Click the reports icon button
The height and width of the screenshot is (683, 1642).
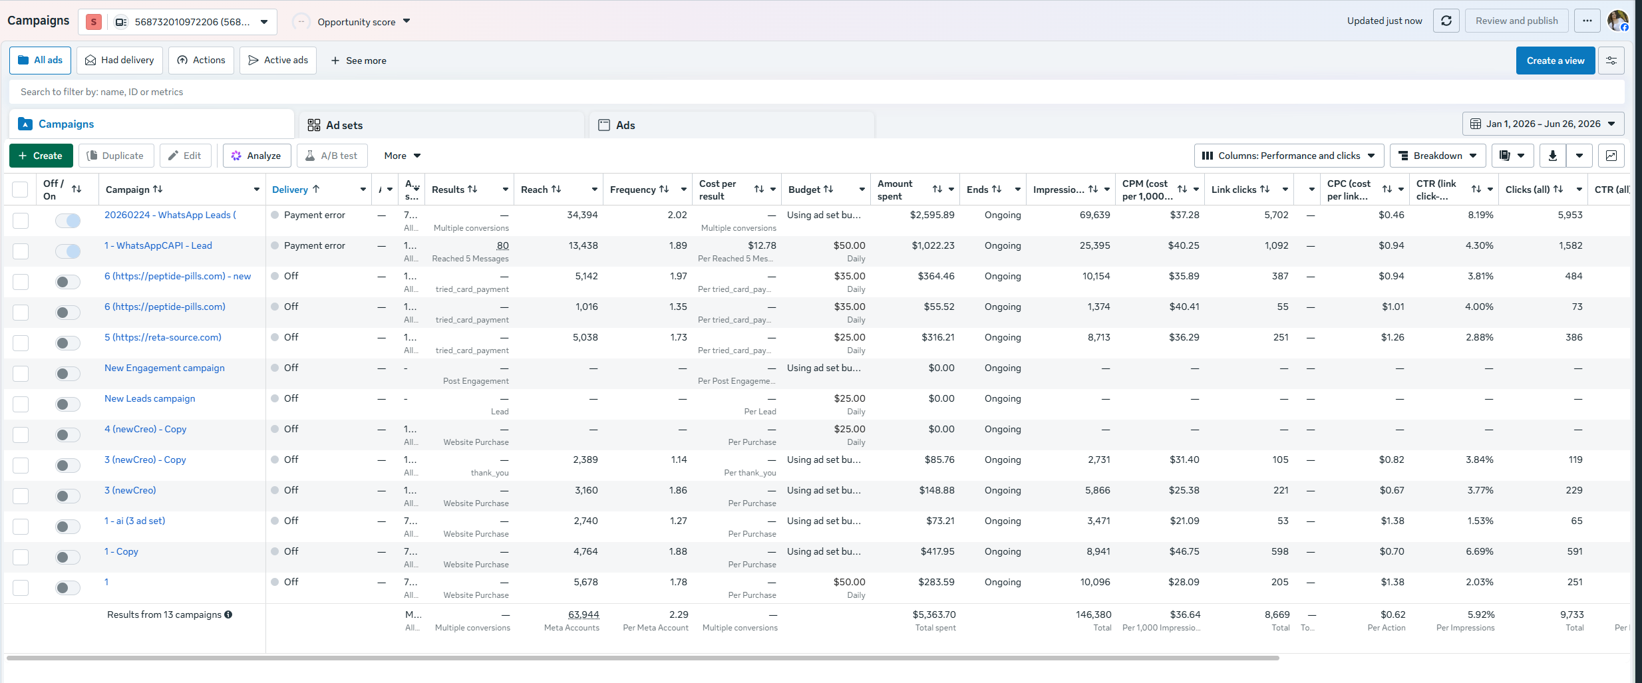coord(1512,156)
